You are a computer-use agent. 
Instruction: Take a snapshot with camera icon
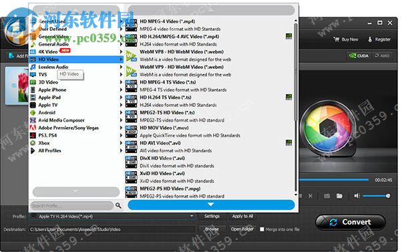pyautogui.click(x=327, y=196)
